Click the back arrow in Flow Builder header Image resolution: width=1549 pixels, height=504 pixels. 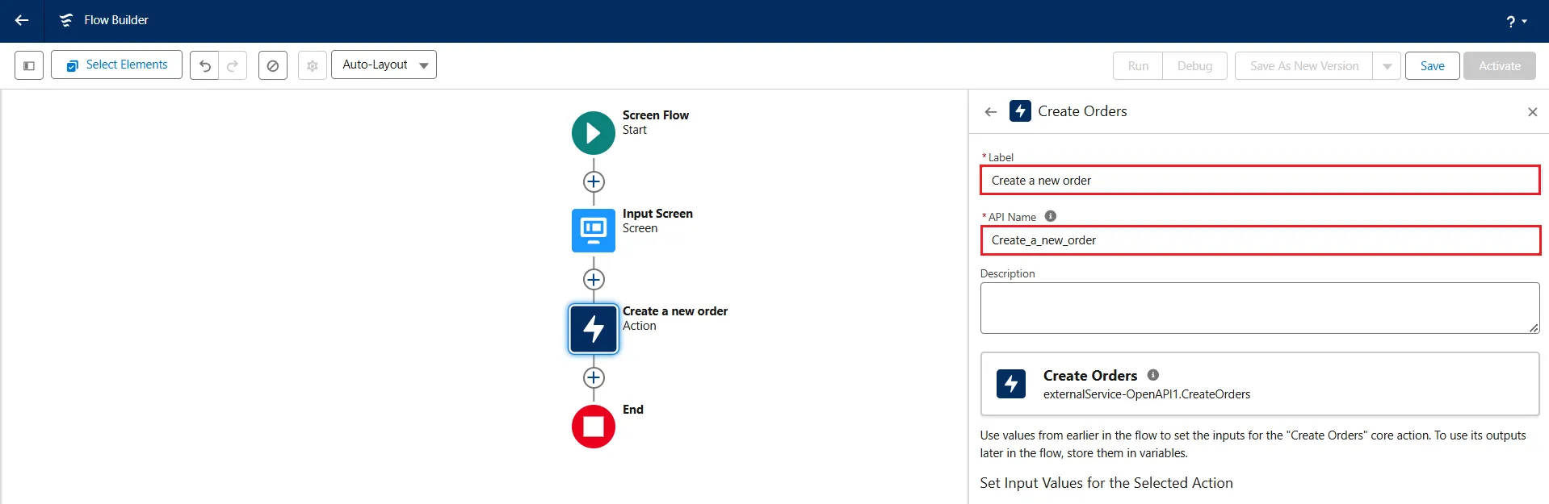(22, 20)
